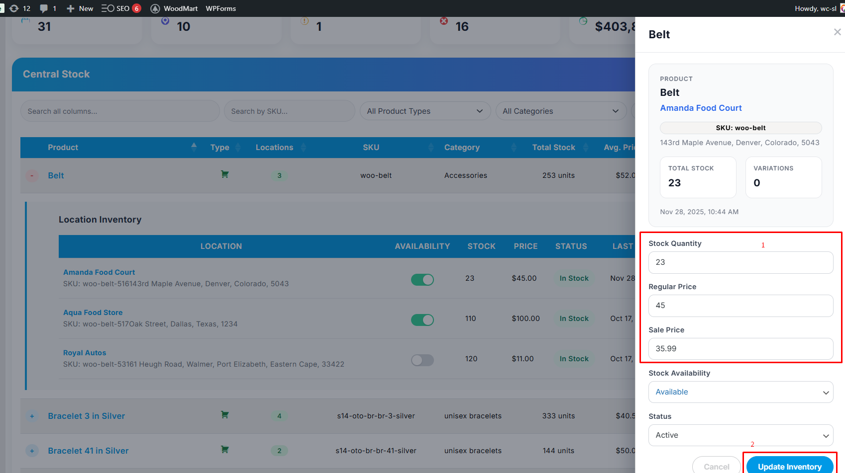Enable availability for Royal Autos
This screenshot has height=473, width=845.
point(422,360)
